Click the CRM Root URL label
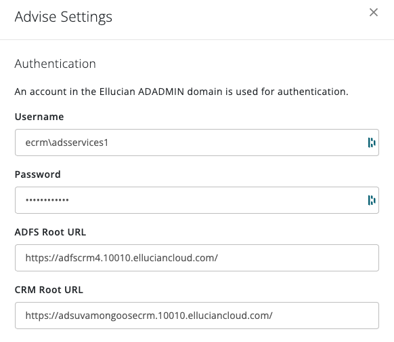The height and width of the screenshot is (342, 394). coord(49,290)
